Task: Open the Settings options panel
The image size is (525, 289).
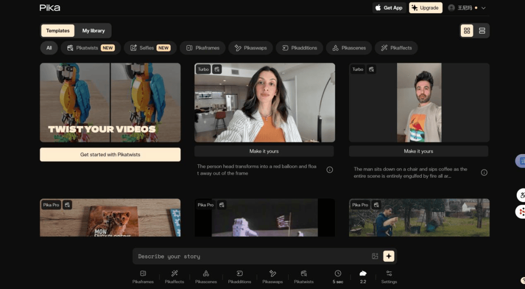Action: pyautogui.click(x=389, y=277)
